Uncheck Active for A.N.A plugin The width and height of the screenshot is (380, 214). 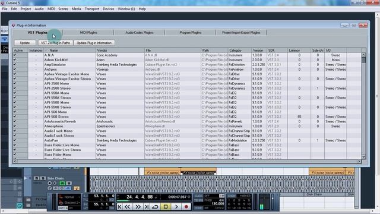15,55
